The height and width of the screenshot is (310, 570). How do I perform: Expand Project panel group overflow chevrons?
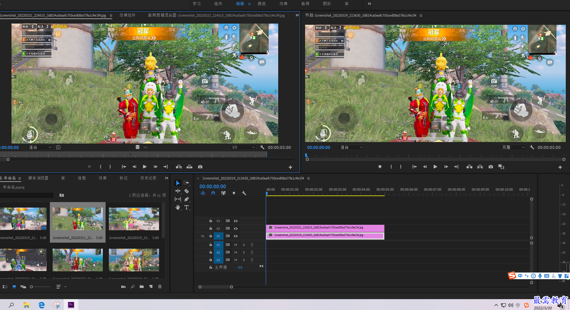[x=166, y=178]
